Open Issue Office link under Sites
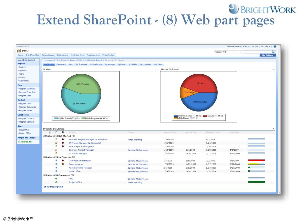 24,130
